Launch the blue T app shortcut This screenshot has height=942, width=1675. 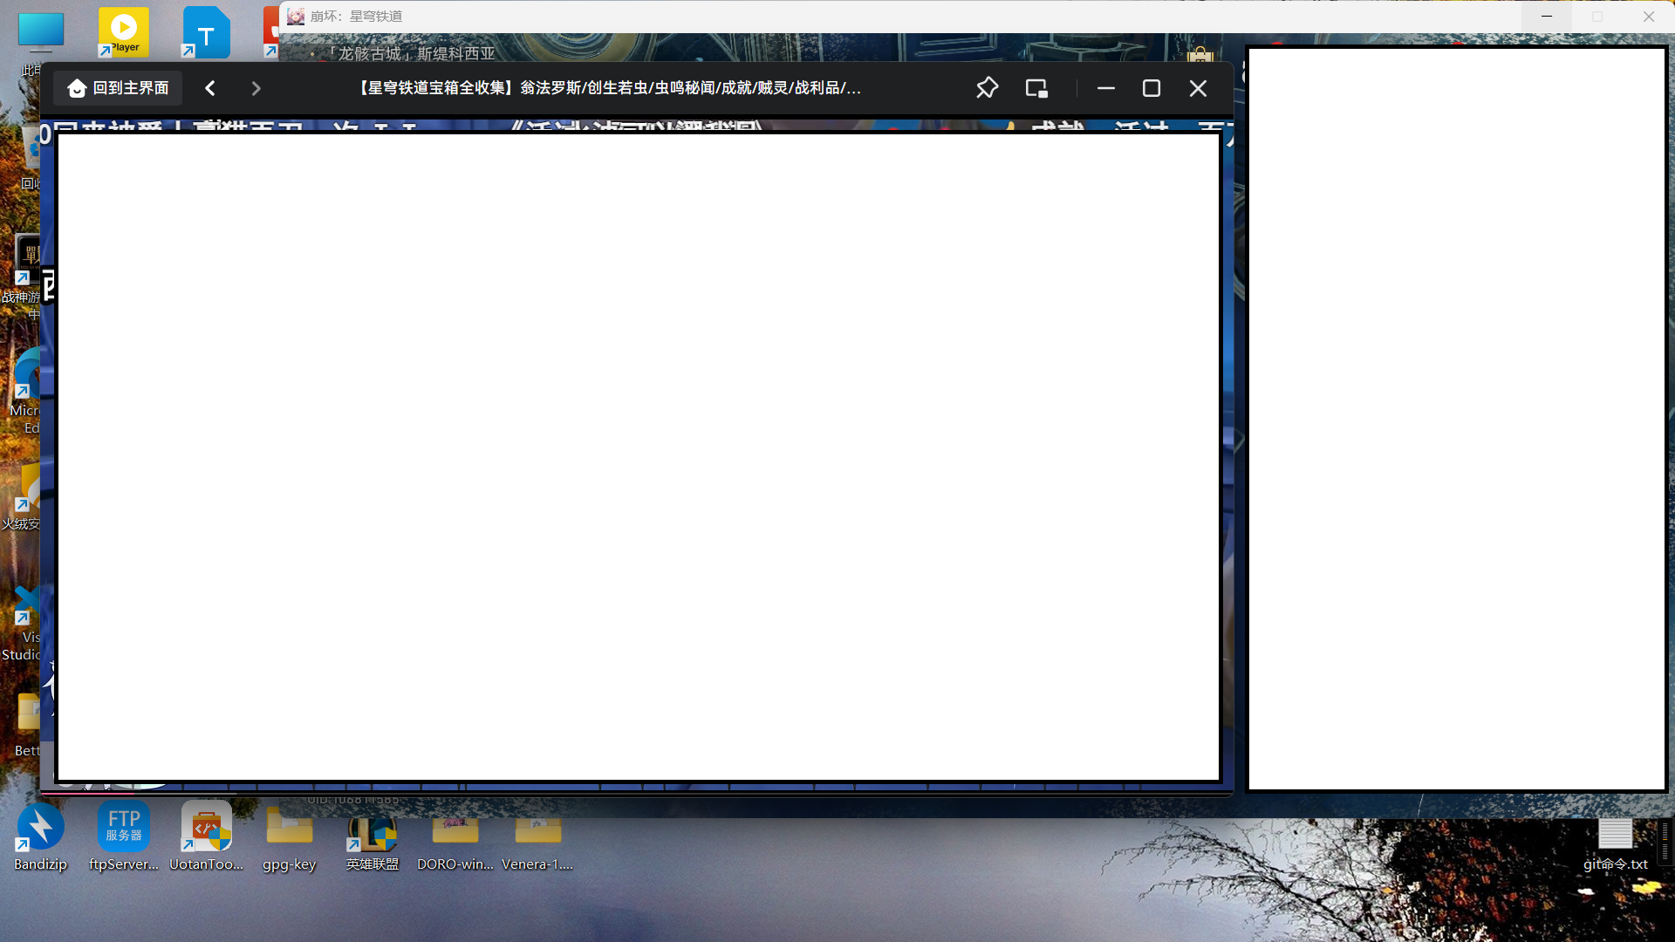(x=206, y=33)
